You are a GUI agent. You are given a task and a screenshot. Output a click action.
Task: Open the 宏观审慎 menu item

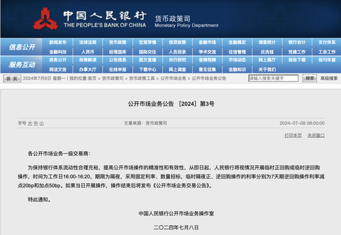coord(148,42)
